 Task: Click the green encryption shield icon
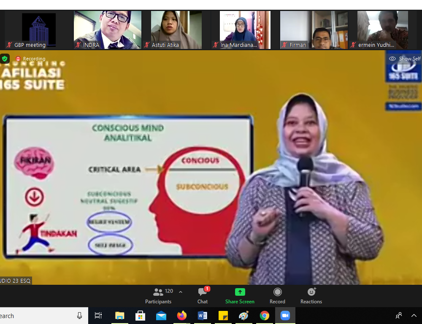coord(5,59)
